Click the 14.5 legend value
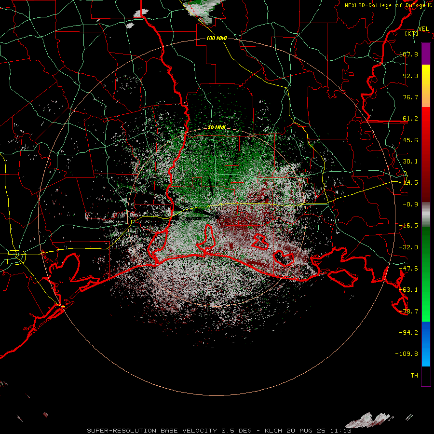Image resolution: width=434 pixels, height=434 pixels. click(x=410, y=183)
